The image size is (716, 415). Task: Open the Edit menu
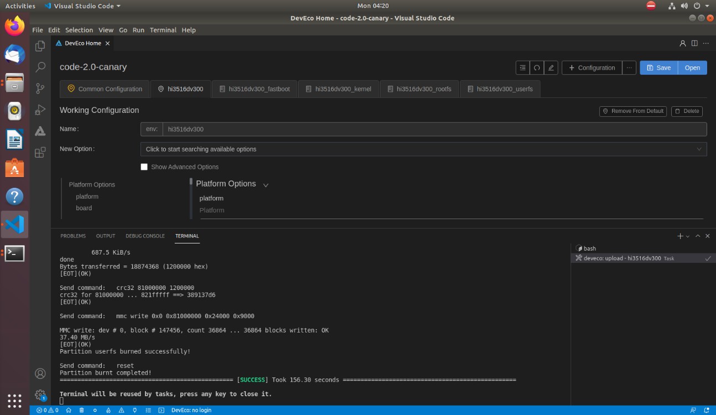point(54,30)
